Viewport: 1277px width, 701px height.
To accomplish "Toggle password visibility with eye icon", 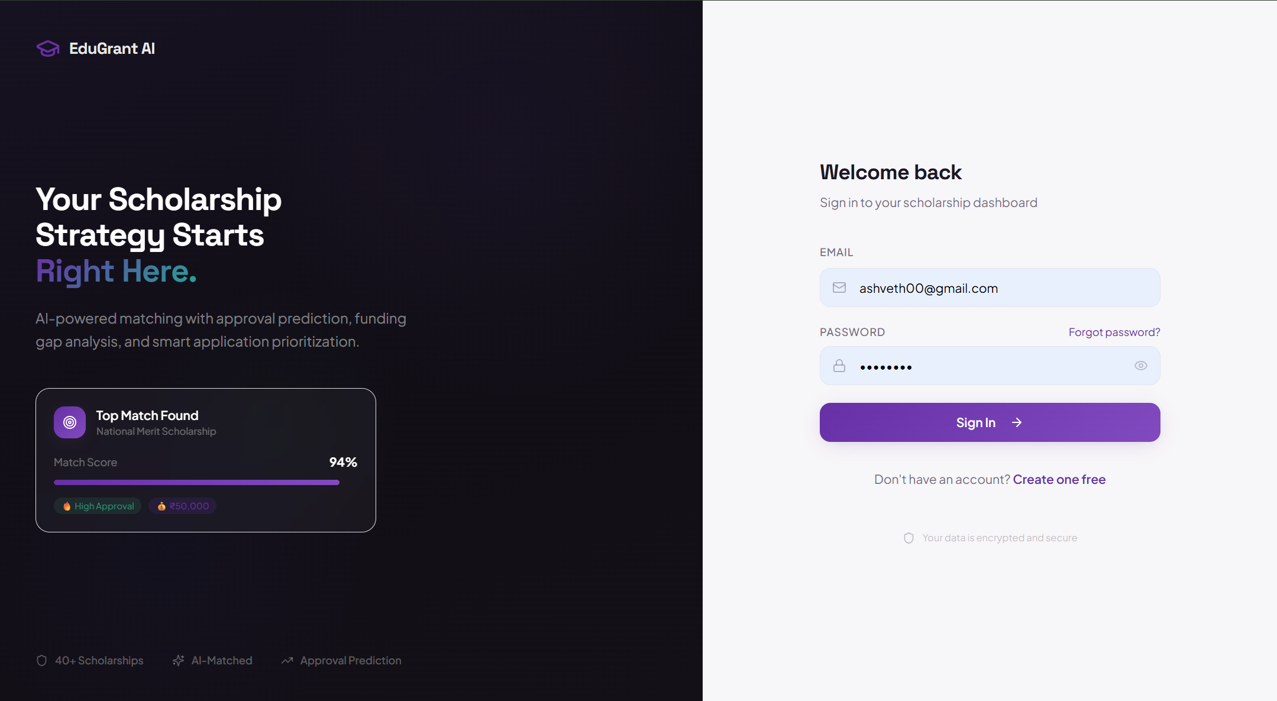I will 1140,366.
